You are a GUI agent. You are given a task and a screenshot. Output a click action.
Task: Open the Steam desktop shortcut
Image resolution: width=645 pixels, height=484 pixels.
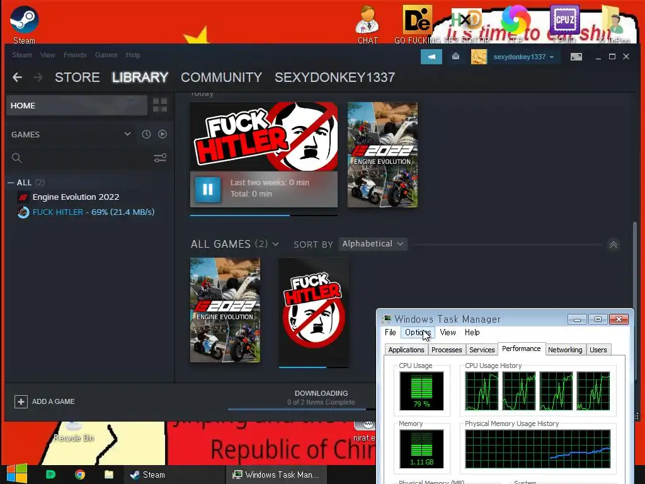(25, 24)
